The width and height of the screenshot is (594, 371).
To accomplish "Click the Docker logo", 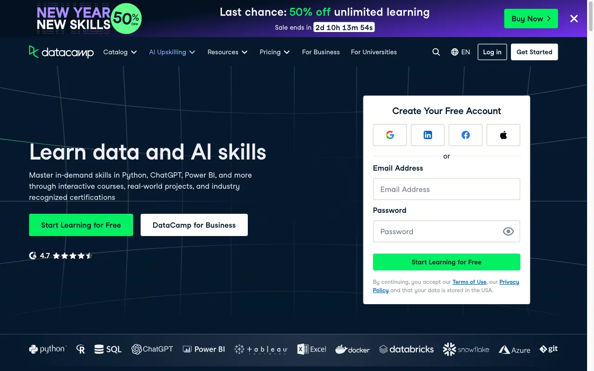I will (x=353, y=349).
